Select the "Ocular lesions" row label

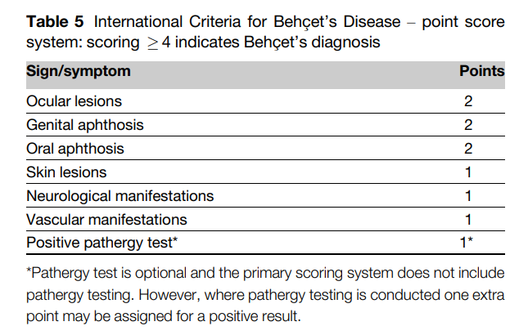click(x=74, y=101)
